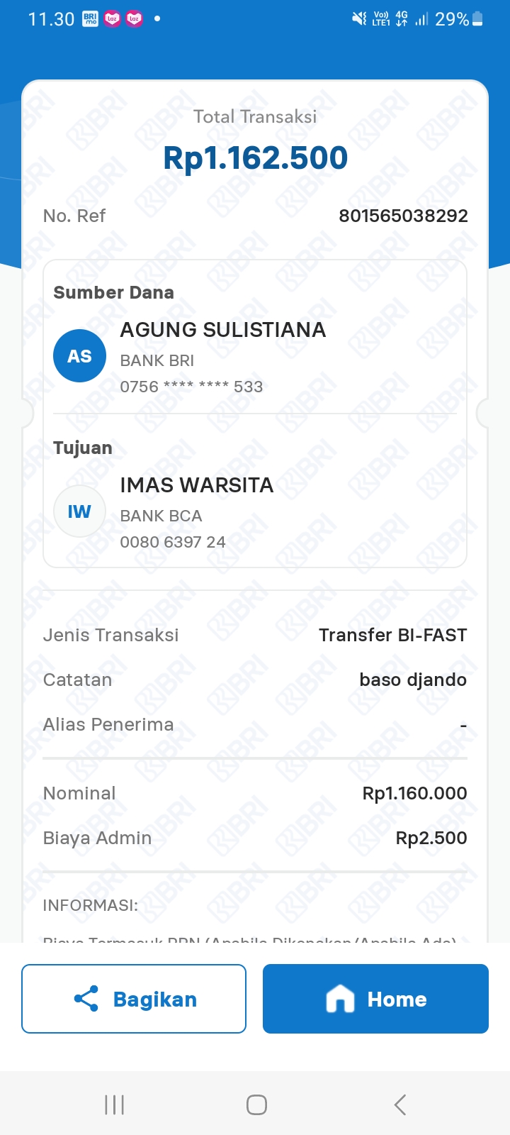Tap the battery indicator in status bar
The width and height of the screenshot is (510, 1135).
(477, 19)
